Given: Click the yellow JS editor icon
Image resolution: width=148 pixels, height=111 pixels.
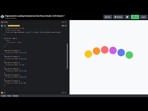Looking at the screenshot, I should (x=2, y=93).
